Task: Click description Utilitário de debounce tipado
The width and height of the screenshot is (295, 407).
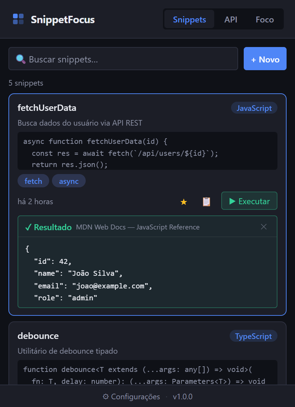Action: point(67,351)
